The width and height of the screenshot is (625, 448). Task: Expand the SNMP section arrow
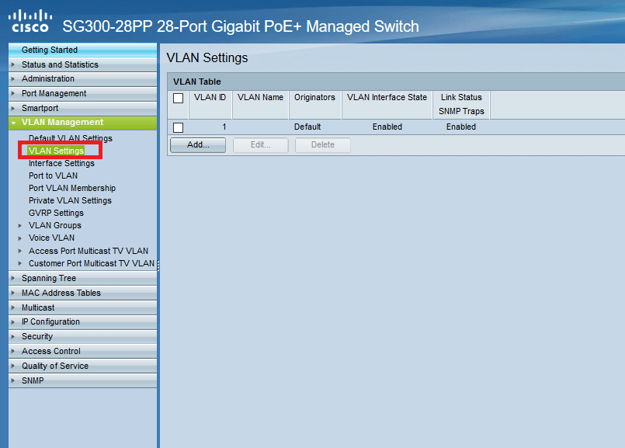pyautogui.click(x=13, y=380)
